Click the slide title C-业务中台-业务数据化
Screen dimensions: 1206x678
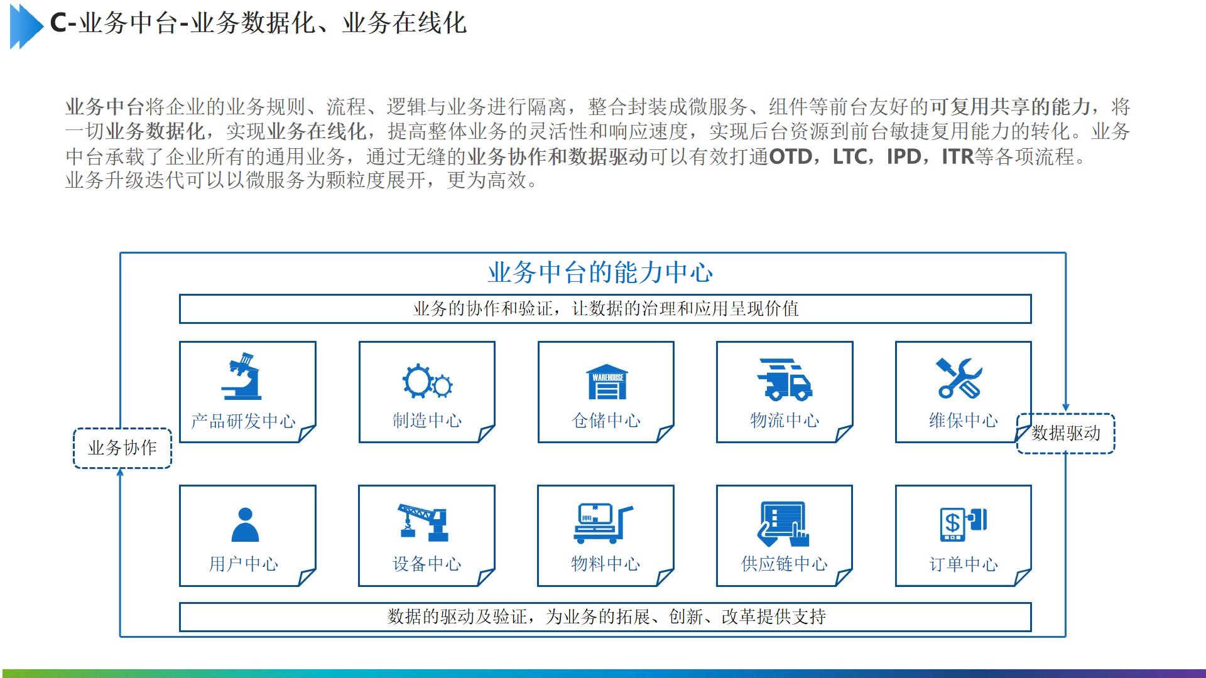click(x=258, y=24)
